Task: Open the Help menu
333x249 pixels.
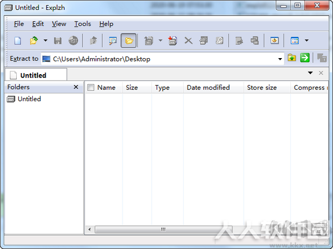Action: tap(106, 24)
